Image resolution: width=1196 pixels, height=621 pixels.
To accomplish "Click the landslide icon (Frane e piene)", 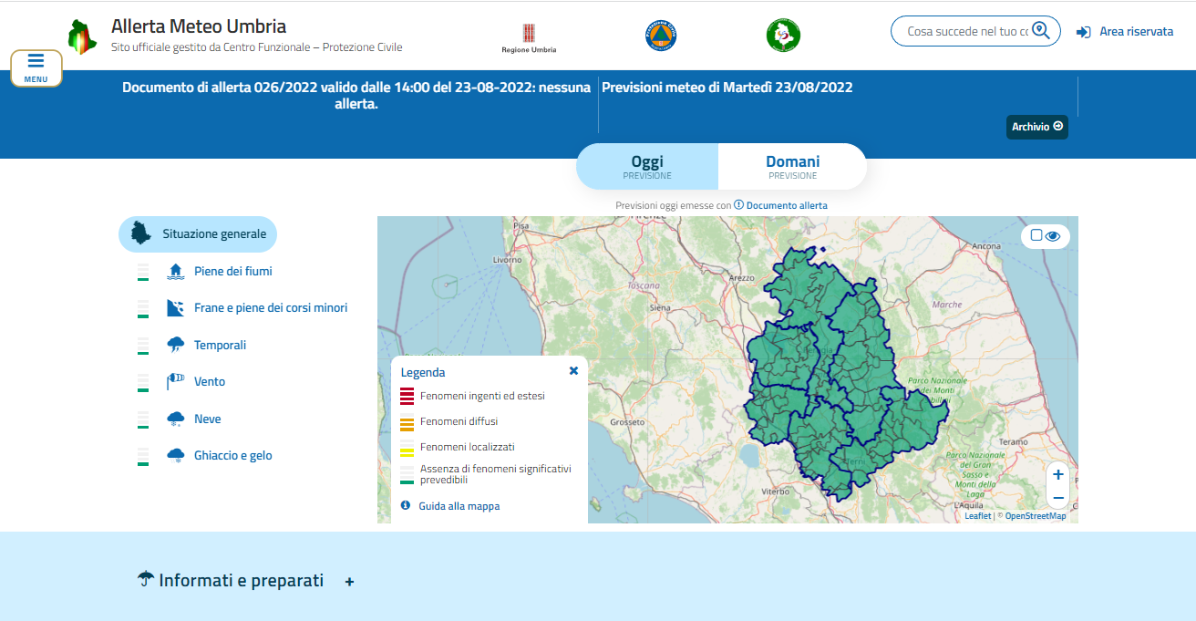I will point(176,308).
